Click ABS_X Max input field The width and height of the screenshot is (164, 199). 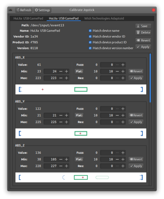51,78
